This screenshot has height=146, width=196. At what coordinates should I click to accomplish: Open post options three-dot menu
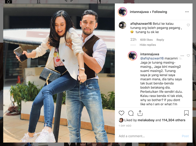point(187,12)
